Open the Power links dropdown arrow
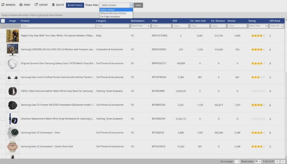The width and height of the screenshot is (287, 164). click(131, 5)
